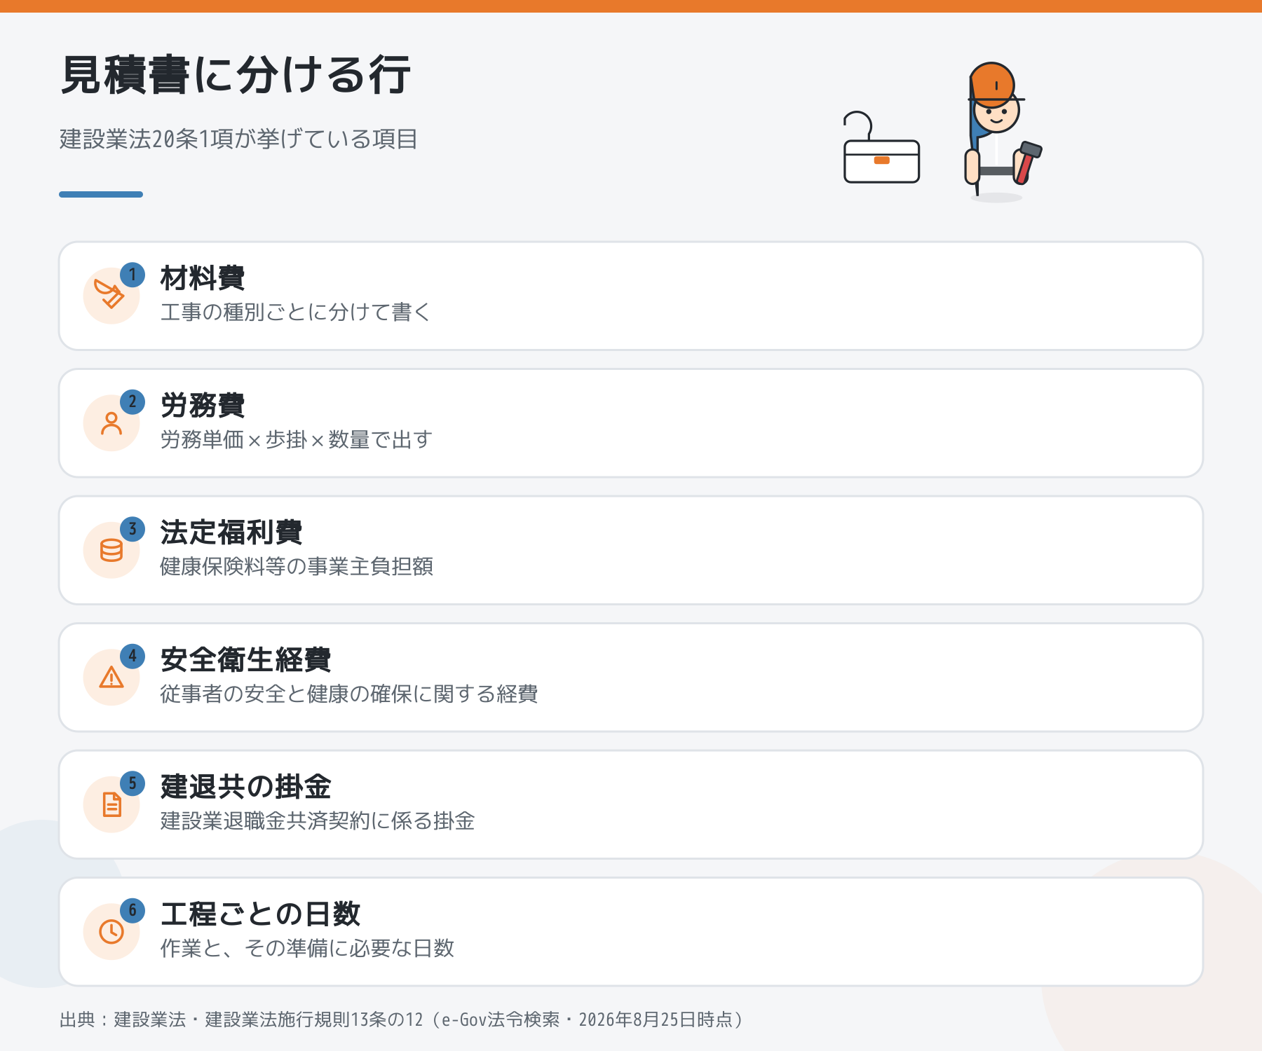Select the 法定福利費 heading
1262x1051 pixels.
(x=231, y=533)
